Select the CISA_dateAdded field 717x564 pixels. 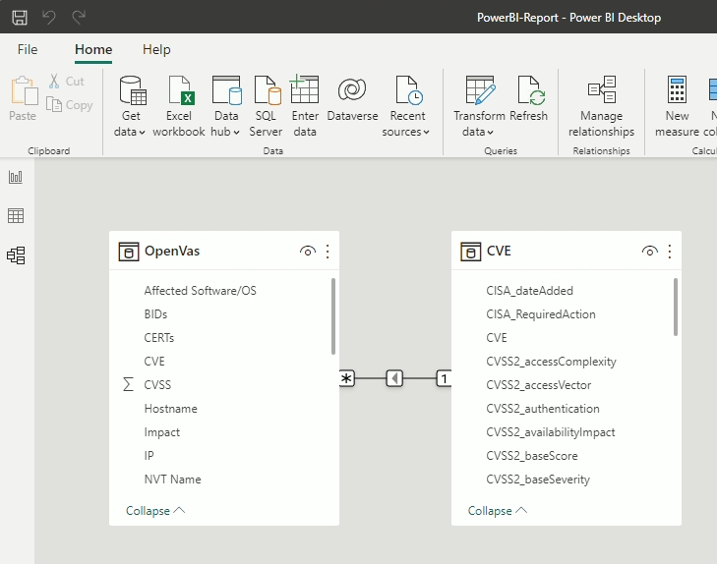click(x=529, y=291)
